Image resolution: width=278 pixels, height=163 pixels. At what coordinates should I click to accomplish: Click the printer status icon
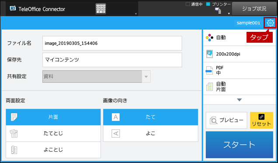click(x=218, y=10)
